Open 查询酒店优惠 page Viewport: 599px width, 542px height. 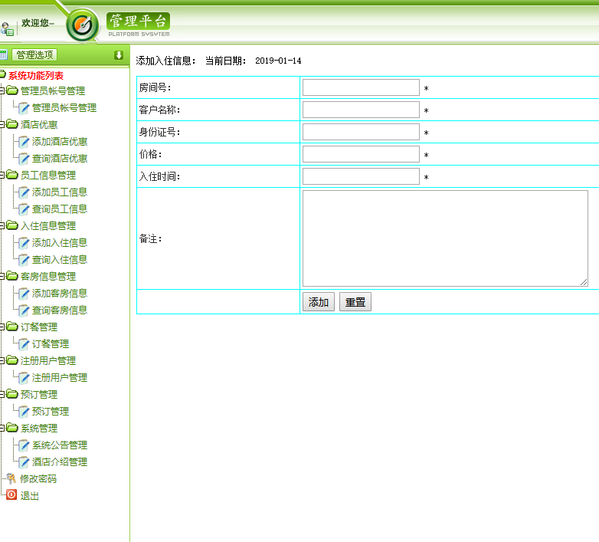click(60, 158)
